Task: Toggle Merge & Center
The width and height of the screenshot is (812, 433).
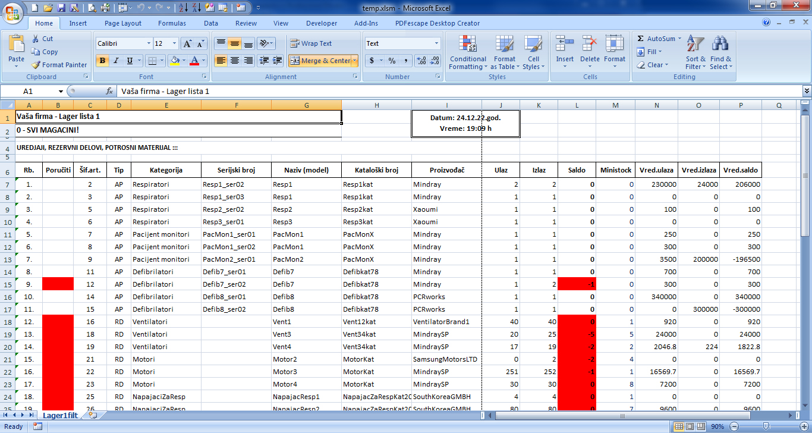Action: (320, 61)
